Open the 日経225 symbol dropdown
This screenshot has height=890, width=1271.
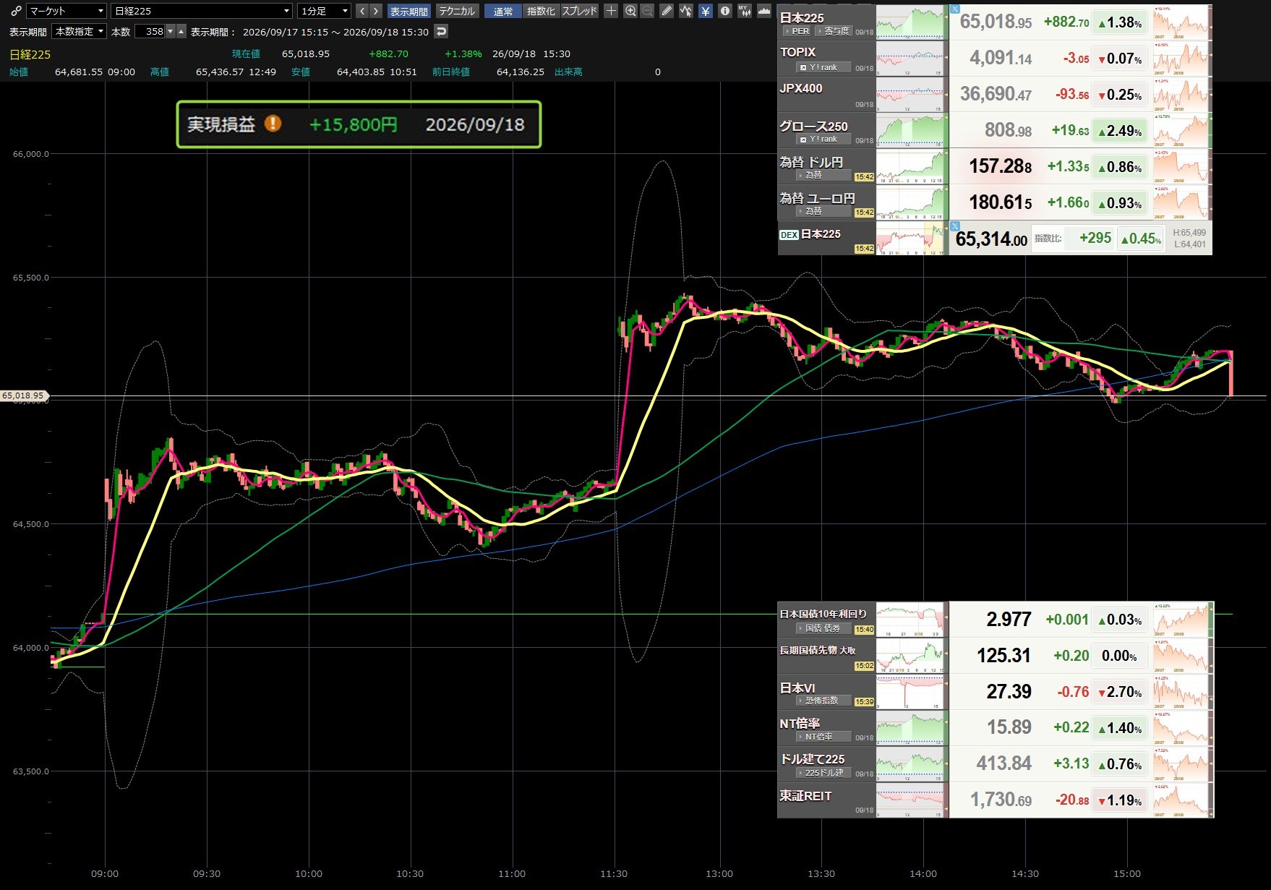pos(202,11)
